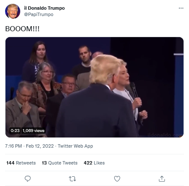The height and width of the screenshot is (186, 189).
Task: Click the retweet arrows icon
Action: tap(72, 179)
